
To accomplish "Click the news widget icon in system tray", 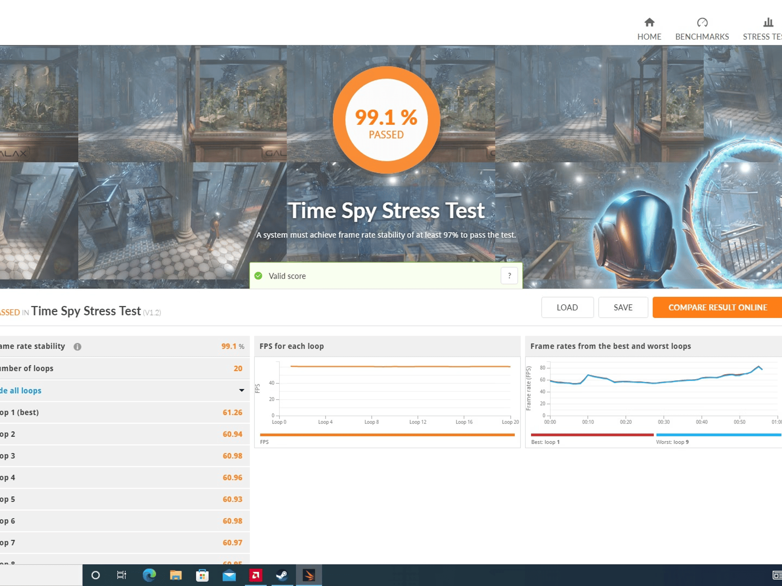I will tap(777, 575).
